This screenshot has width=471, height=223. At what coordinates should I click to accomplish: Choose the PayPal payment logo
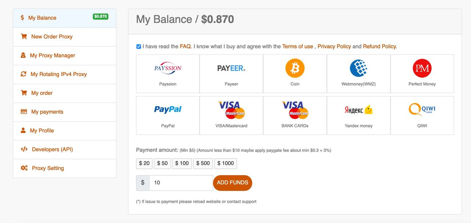pyautogui.click(x=168, y=110)
